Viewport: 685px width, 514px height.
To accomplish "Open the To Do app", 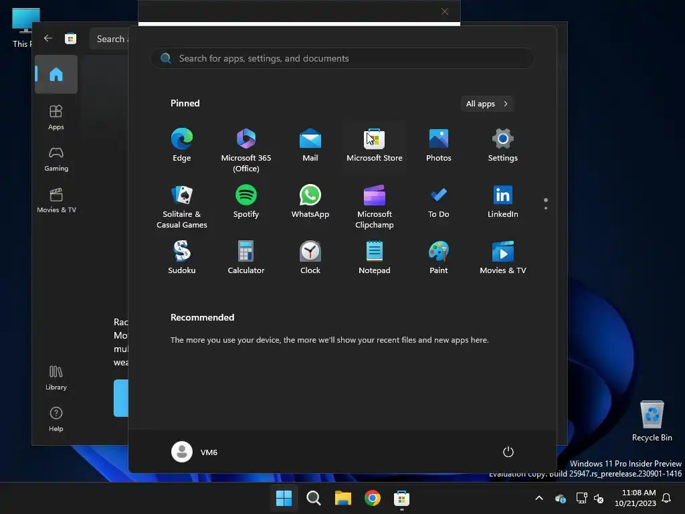I will click(439, 202).
